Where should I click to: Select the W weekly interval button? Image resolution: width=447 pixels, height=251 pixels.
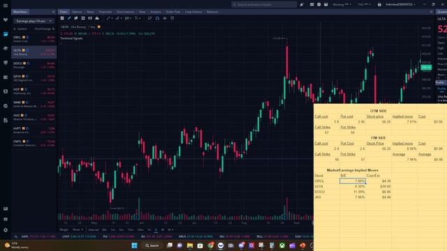163,229
